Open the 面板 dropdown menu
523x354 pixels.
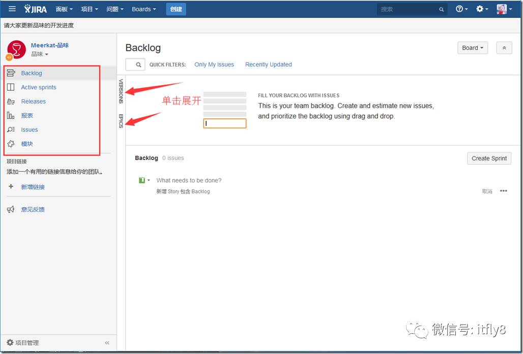[64, 9]
